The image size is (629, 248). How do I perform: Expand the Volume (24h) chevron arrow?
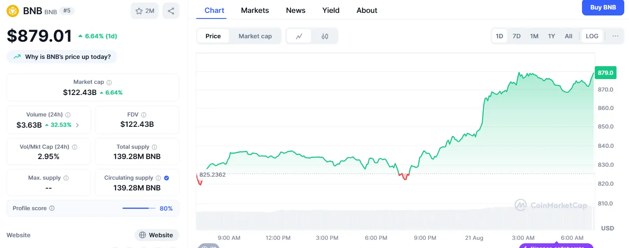(x=77, y=126)
